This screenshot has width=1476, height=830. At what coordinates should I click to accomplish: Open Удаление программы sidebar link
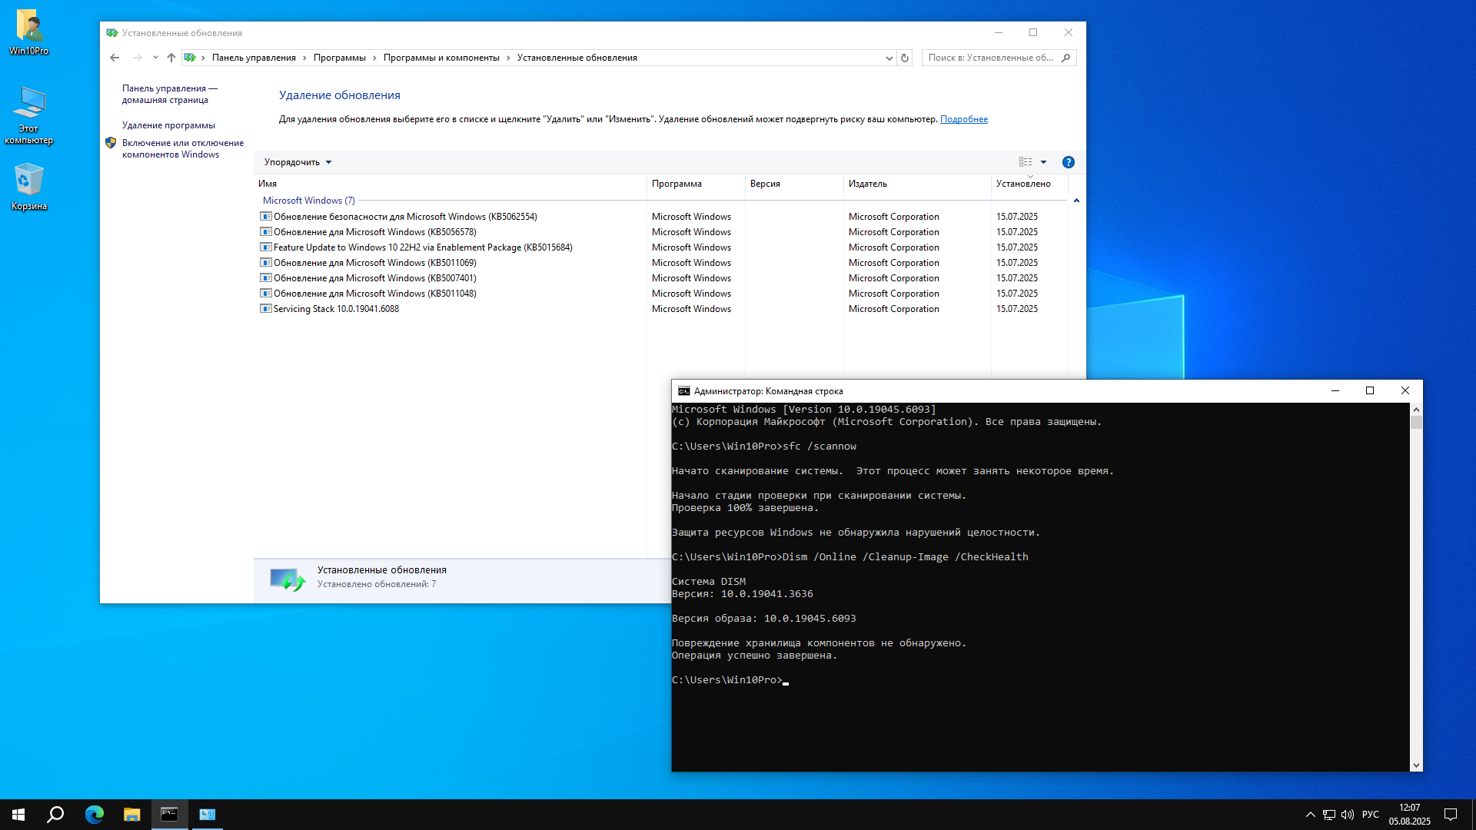coord(168,125)
